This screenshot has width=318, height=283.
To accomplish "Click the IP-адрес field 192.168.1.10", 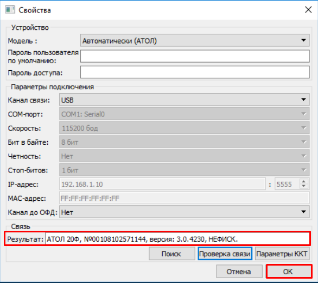I will click(162, 184).
